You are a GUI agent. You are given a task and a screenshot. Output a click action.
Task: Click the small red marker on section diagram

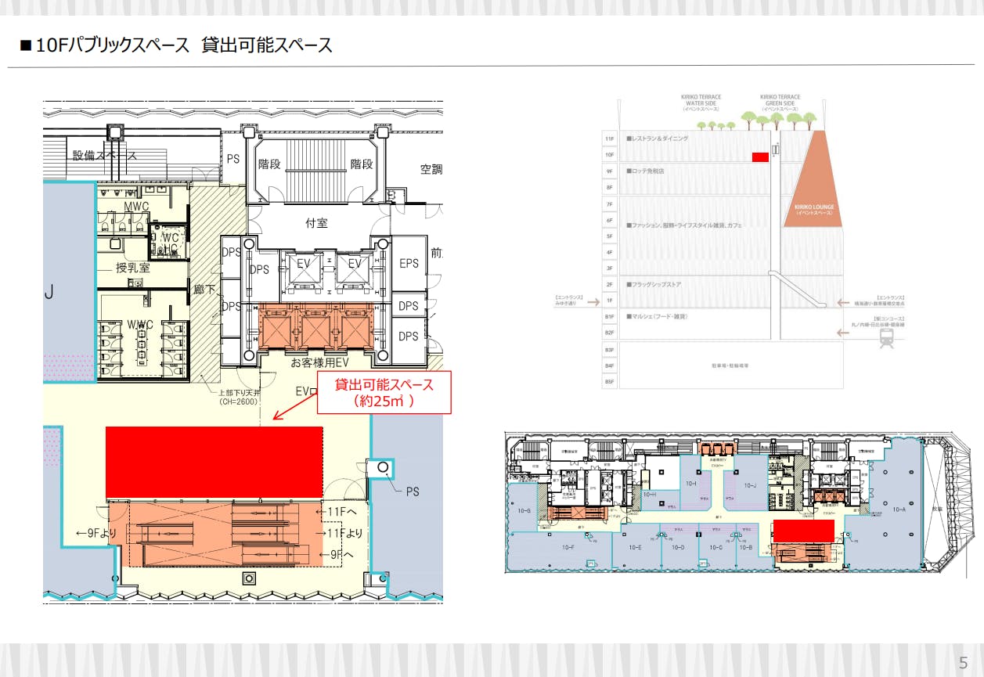pyautogui.click(x=759, y=157)
